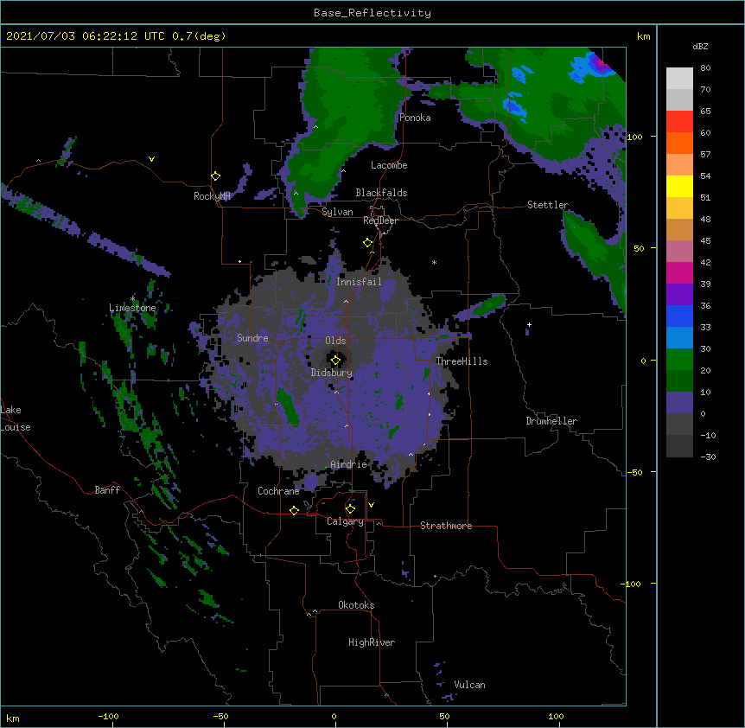
Task: Click the yellow V marker east of Calgary
Action: pyautogui.click(x=371, y=505)
